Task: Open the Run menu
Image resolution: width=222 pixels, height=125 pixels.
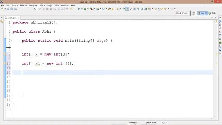Action: [57, 5]
